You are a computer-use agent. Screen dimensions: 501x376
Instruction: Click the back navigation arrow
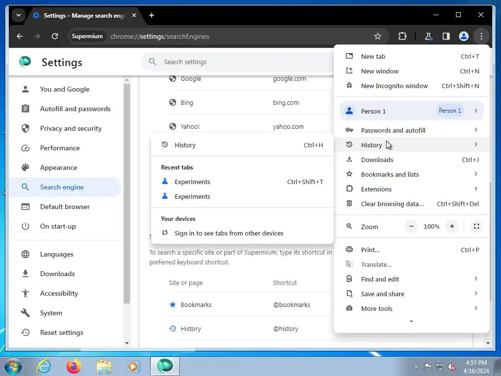[x=20, y=36]
